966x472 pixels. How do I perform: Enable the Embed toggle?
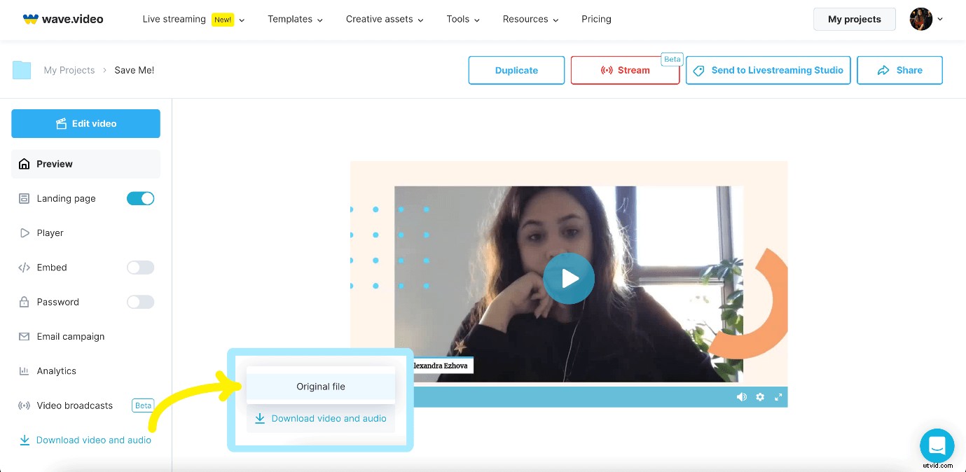pyautogui.click(x=140, y=268)
